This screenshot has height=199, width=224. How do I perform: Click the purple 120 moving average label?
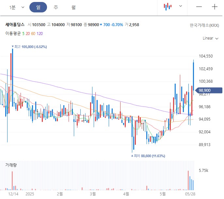pos(40,33)
